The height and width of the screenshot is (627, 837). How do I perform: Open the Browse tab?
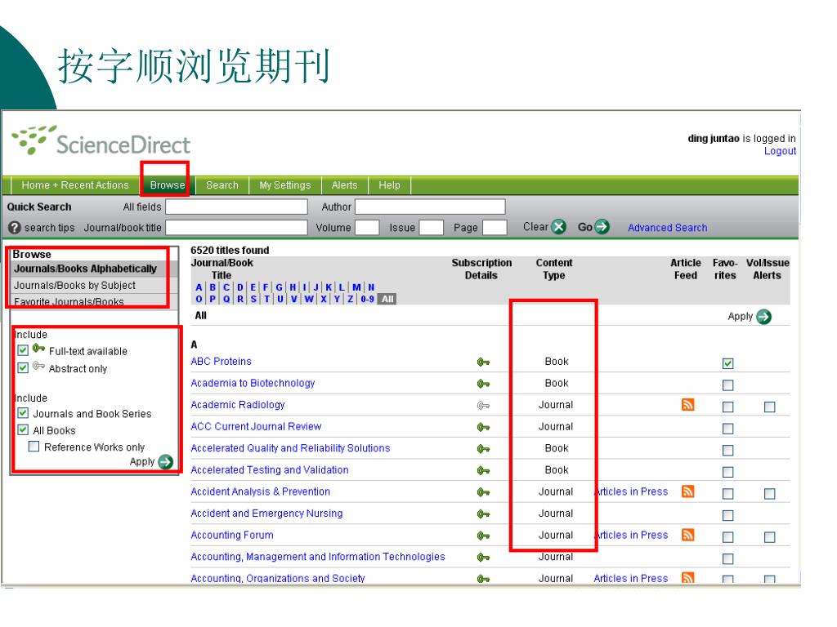pos(167,185)
